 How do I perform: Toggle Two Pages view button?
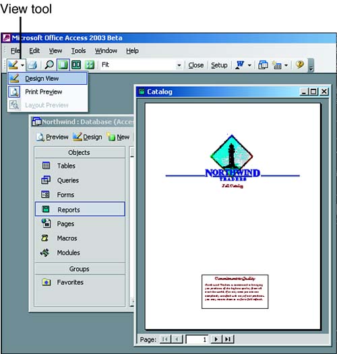point(76,65)
